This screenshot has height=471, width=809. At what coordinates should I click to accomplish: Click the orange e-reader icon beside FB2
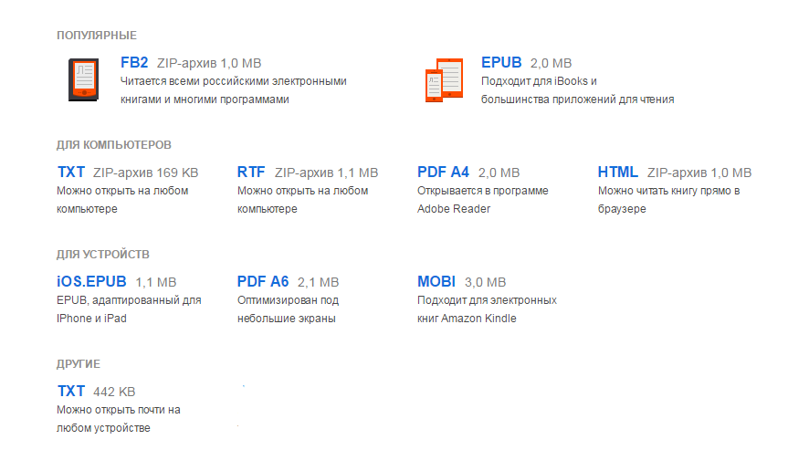[82, 80]
